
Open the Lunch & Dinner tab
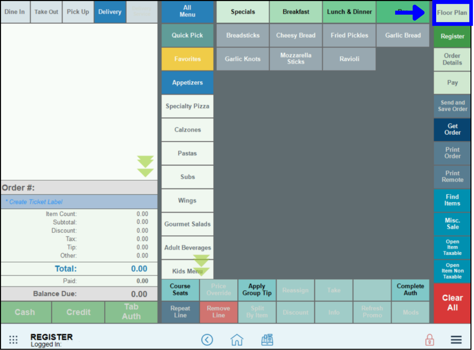click(349, 12)
